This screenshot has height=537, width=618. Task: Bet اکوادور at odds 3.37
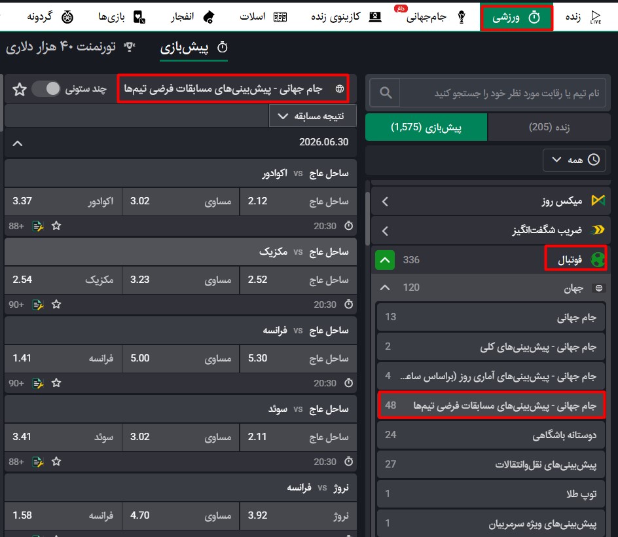coord(63,202)
